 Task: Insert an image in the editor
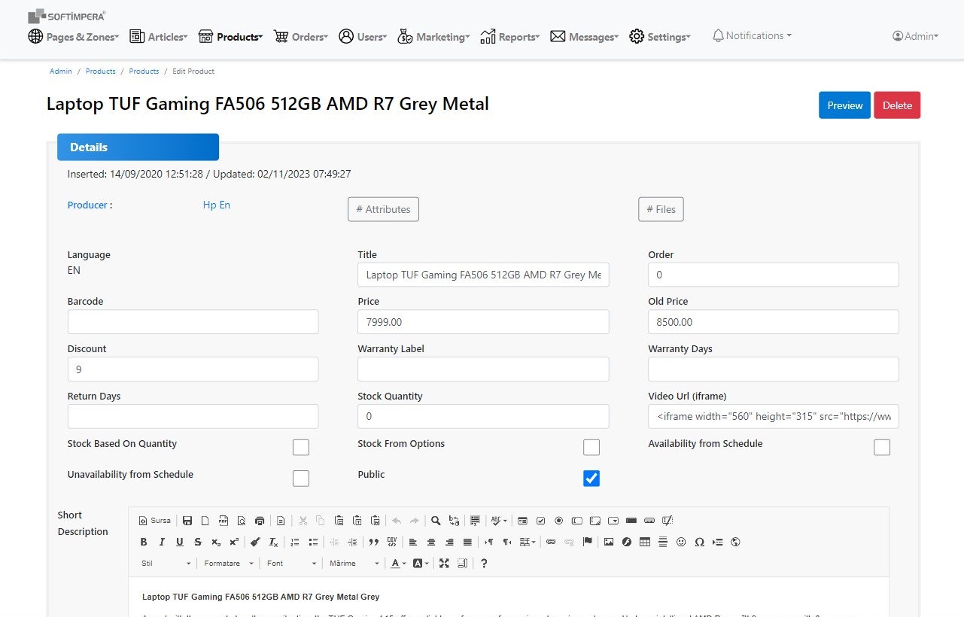[609, 542]
